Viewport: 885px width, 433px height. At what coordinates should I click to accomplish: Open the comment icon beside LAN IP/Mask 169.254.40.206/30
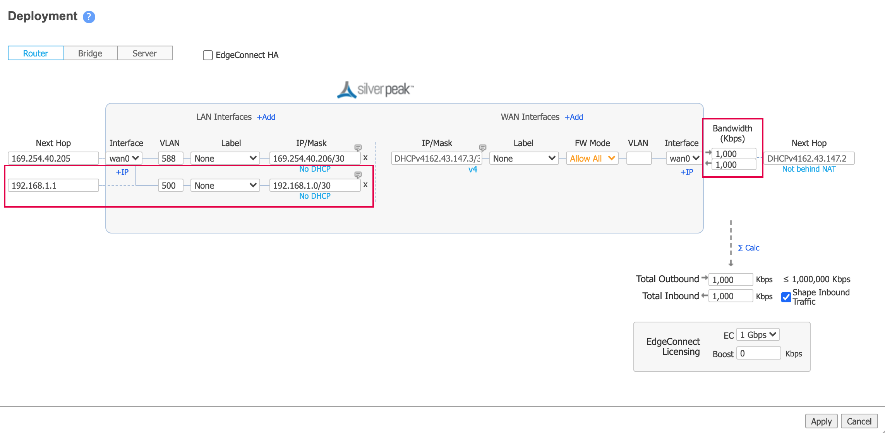358,147
